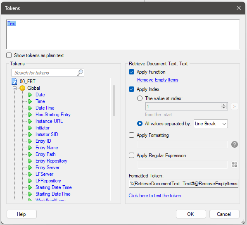The width and height of the screenshot is (247, 225).
Task: Click the green arrow icon beside DateTime
Action: tap(30, 108)
